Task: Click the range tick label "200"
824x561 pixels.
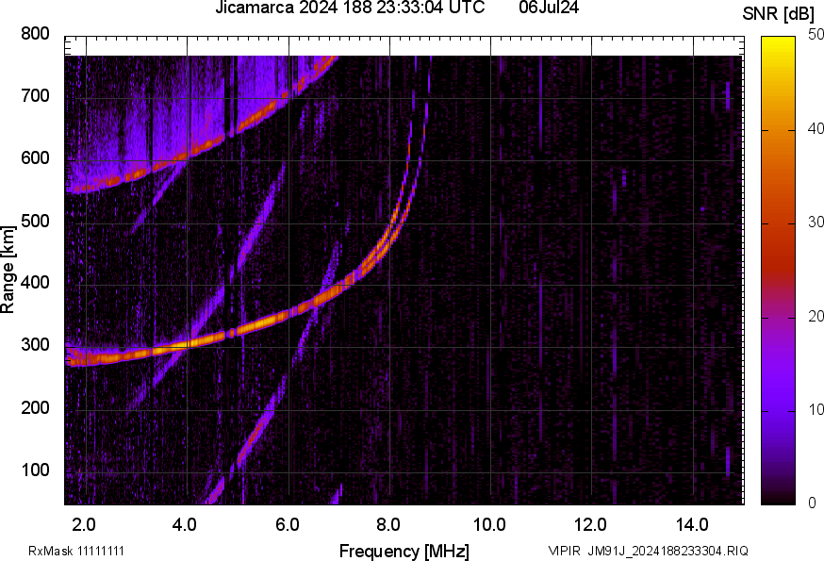Action: (35, 407)
